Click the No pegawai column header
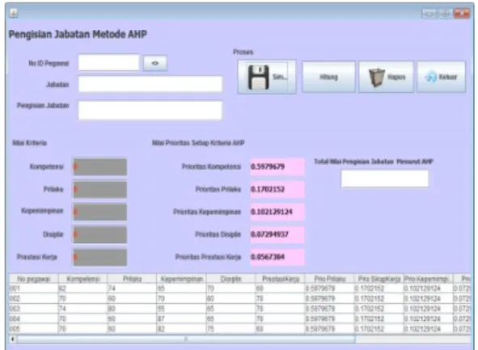This screenshot has height=350, width=478. (33, 279)
